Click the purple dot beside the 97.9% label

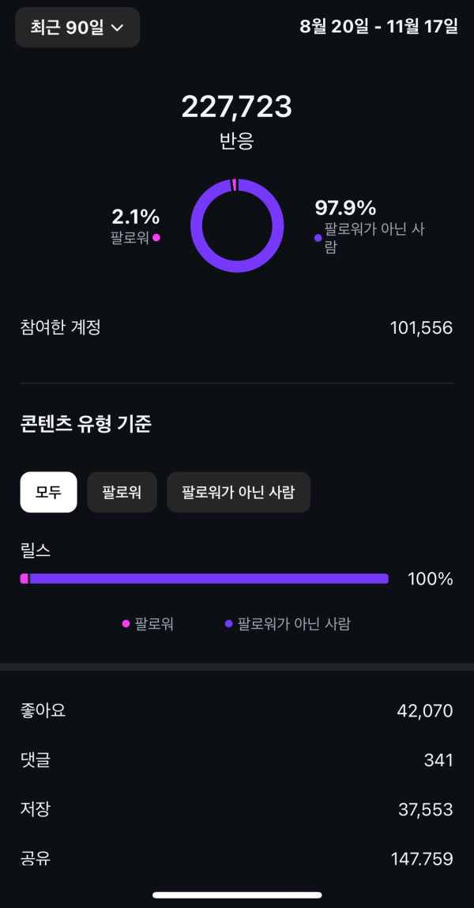pos(318,237)
